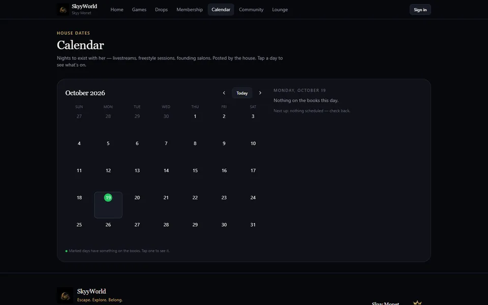488x305 pixels.
Task: Pick October 23 on the calendar
Action: tap(224, 205)
